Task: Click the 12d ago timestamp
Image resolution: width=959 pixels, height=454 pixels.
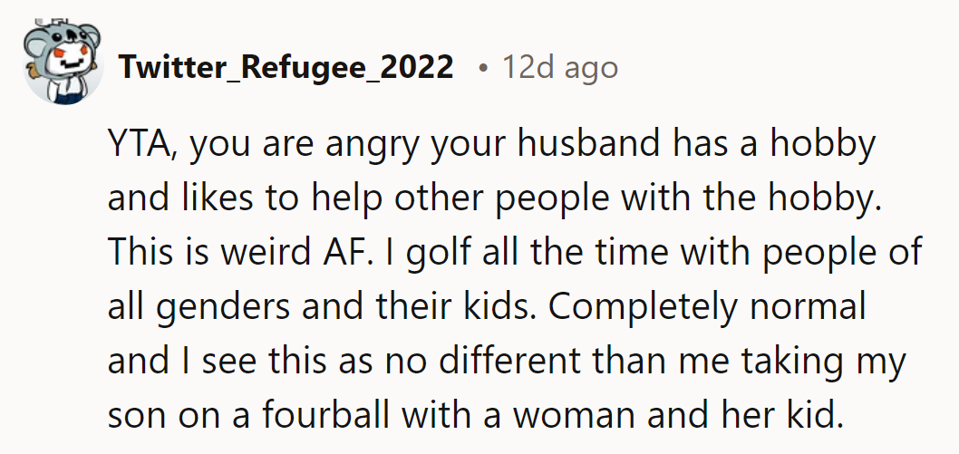Action: tap(560, 67)
